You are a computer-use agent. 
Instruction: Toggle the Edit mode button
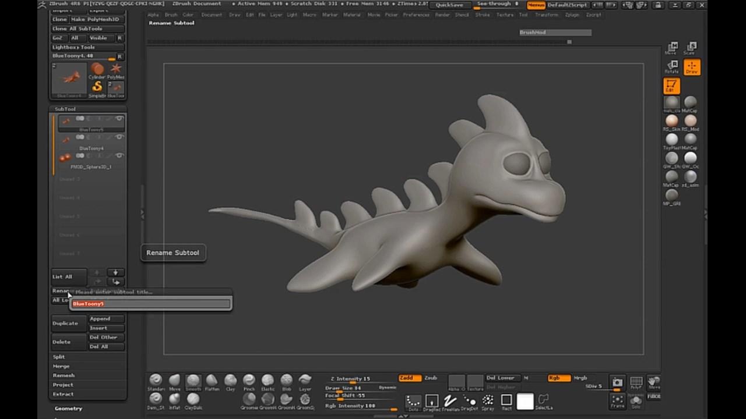click(671, 86)
